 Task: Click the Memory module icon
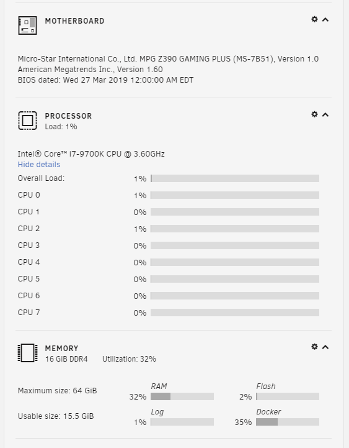click(x=27, y=353)
